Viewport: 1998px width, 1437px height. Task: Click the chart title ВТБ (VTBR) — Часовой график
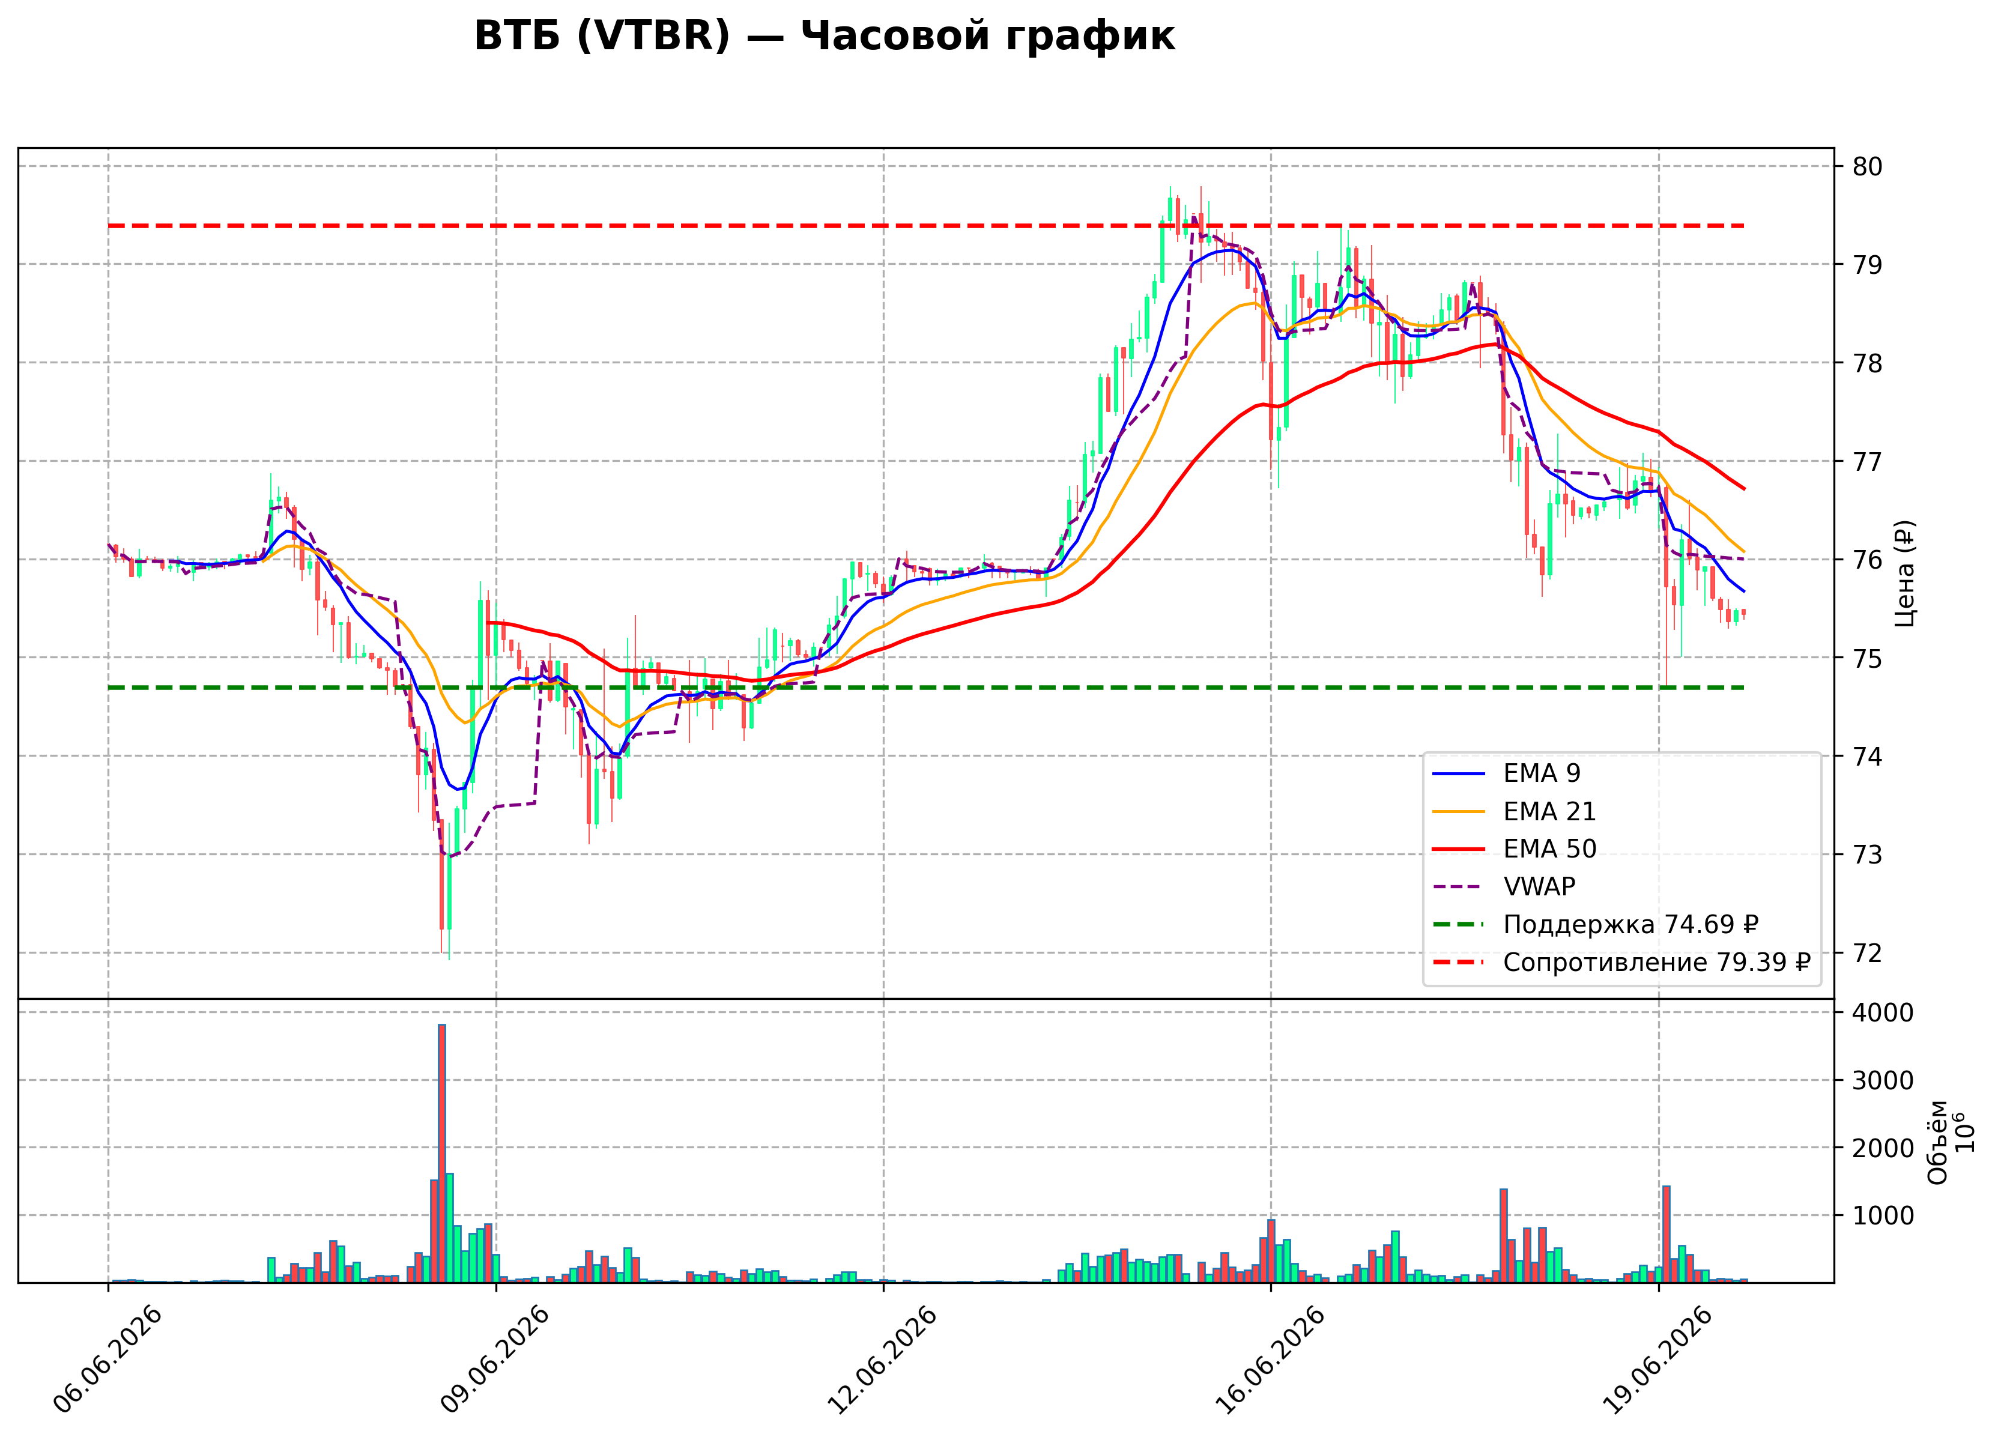point(825,36)
